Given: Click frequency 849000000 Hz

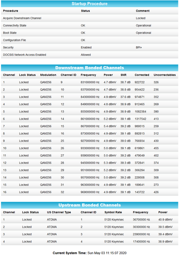Looking at the screenshot, I should [x=90, y=104].
